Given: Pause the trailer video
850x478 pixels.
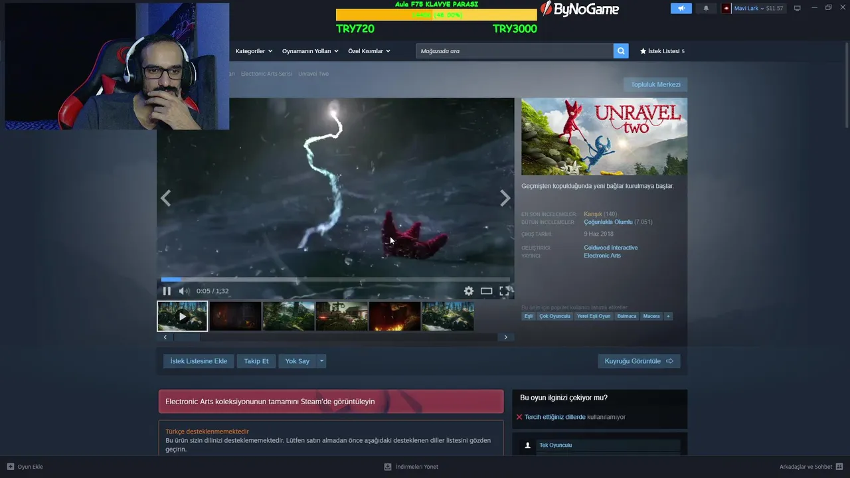Looking at the screenshot, I should (x=167, y=291).
